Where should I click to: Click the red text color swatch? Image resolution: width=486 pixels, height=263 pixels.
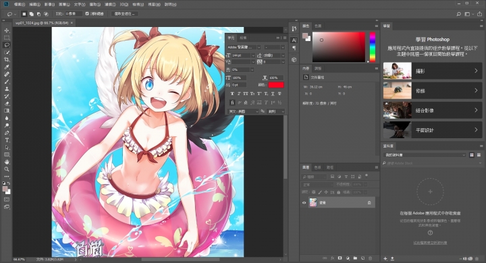pyautogui.click(x=276, y=85)
